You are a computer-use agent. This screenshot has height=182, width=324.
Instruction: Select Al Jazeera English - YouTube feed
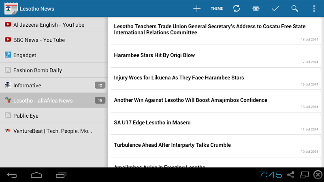click(x=49, y=25)
